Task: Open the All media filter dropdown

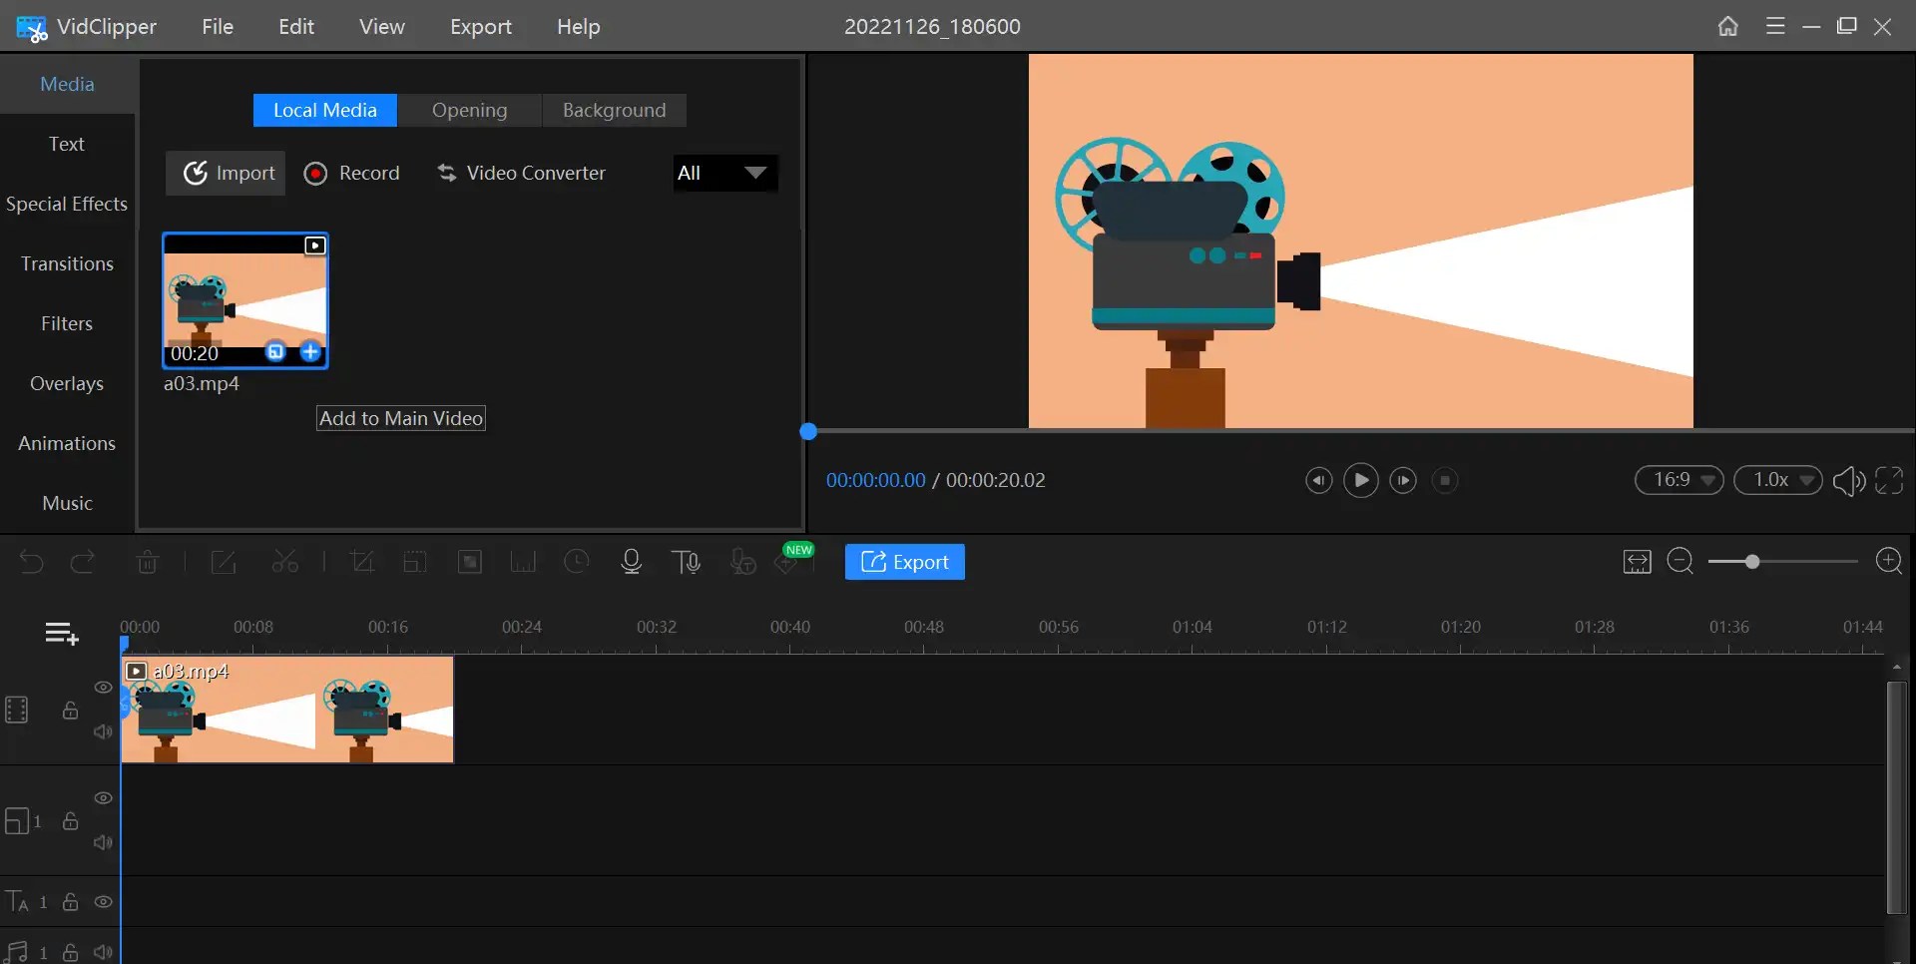Action: coord(723,173)
